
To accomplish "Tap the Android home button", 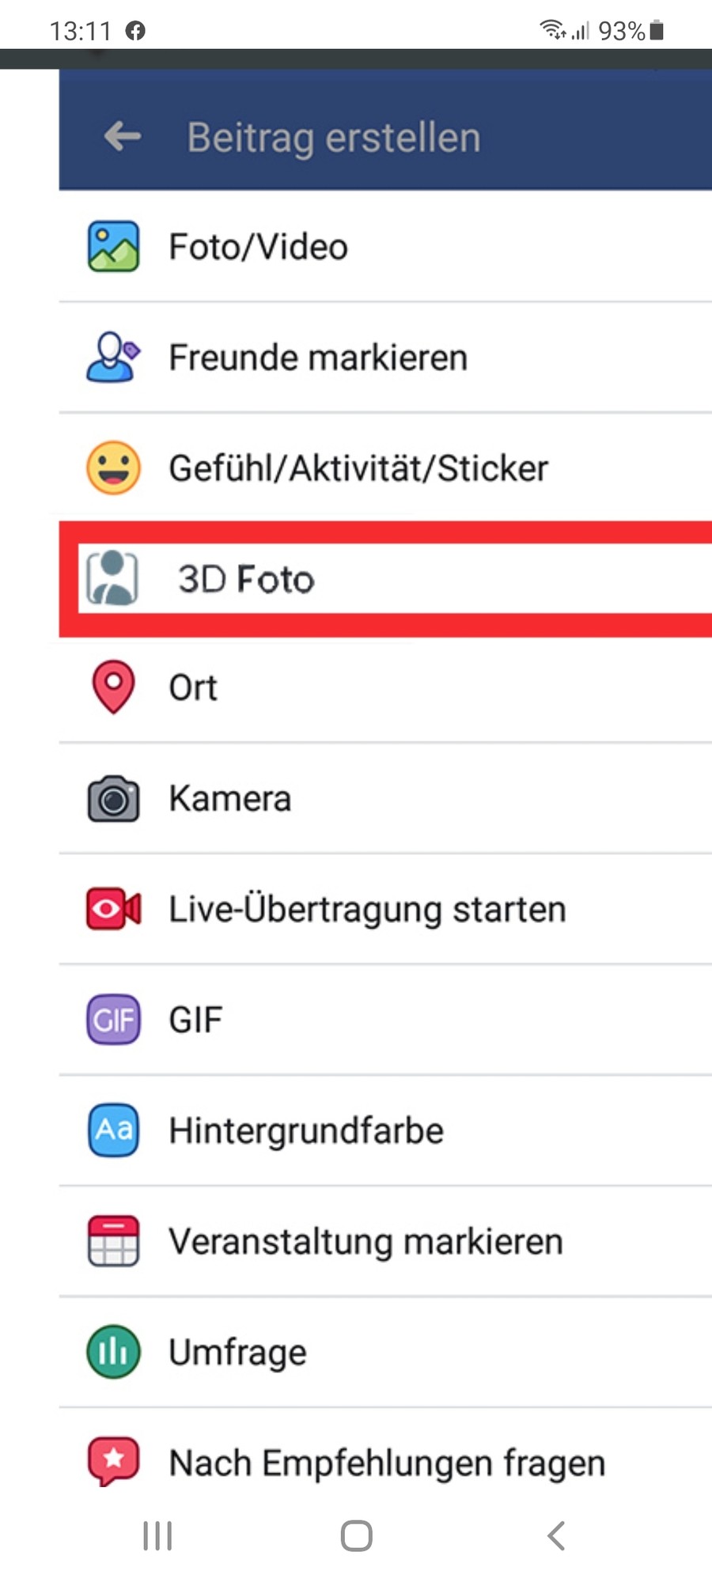I will point(356,1536).
